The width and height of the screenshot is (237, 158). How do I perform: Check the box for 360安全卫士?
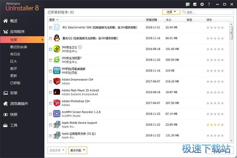51,49
